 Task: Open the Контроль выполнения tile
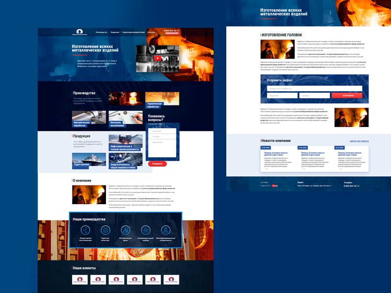point(126,119)
